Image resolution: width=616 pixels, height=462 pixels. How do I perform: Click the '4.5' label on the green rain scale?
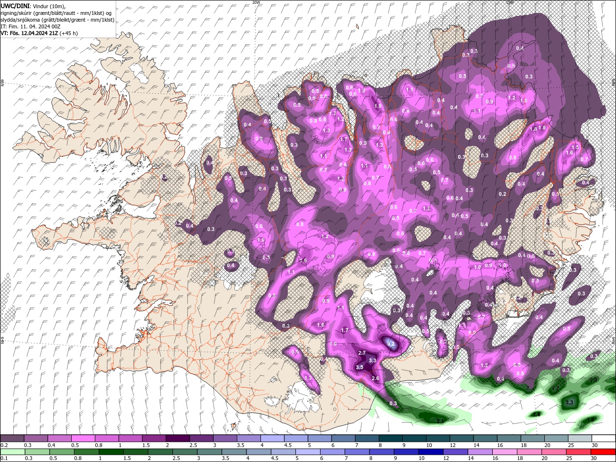coord(275,459)
